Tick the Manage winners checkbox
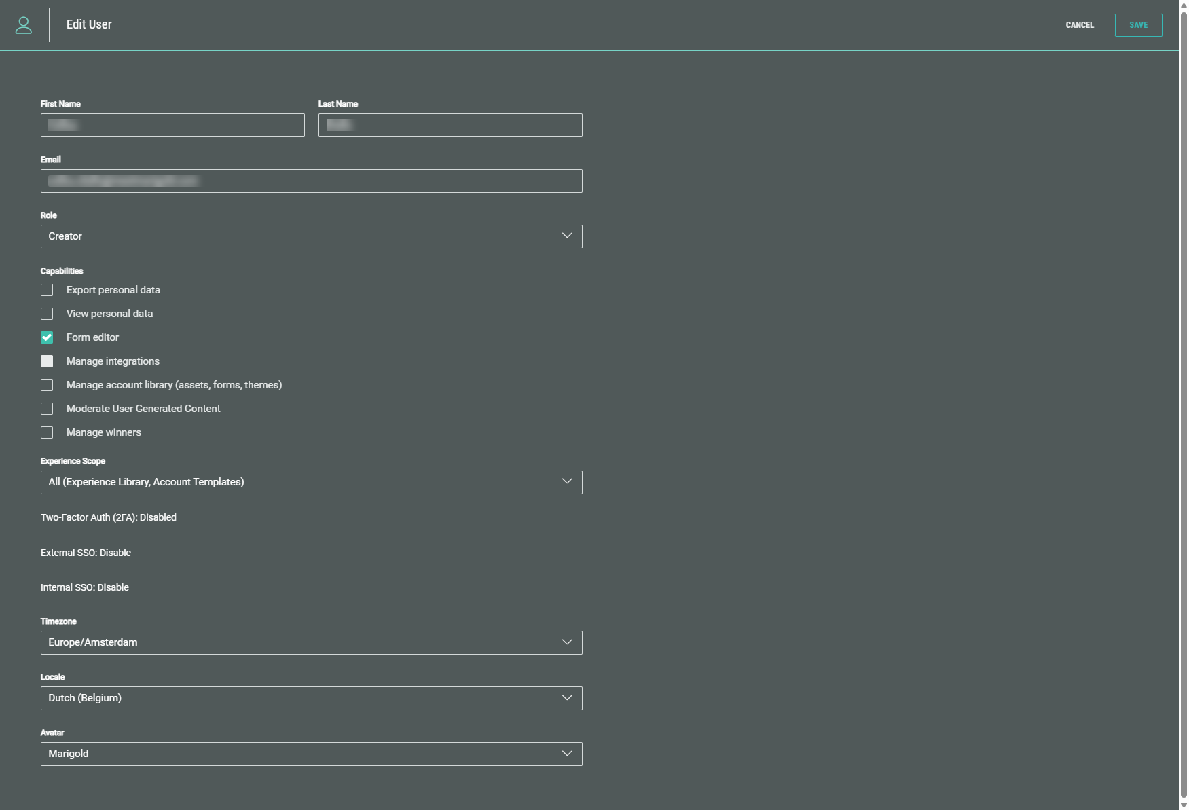Image resolution: width=1189 pixels, height=810 pixels. point(47,432)
